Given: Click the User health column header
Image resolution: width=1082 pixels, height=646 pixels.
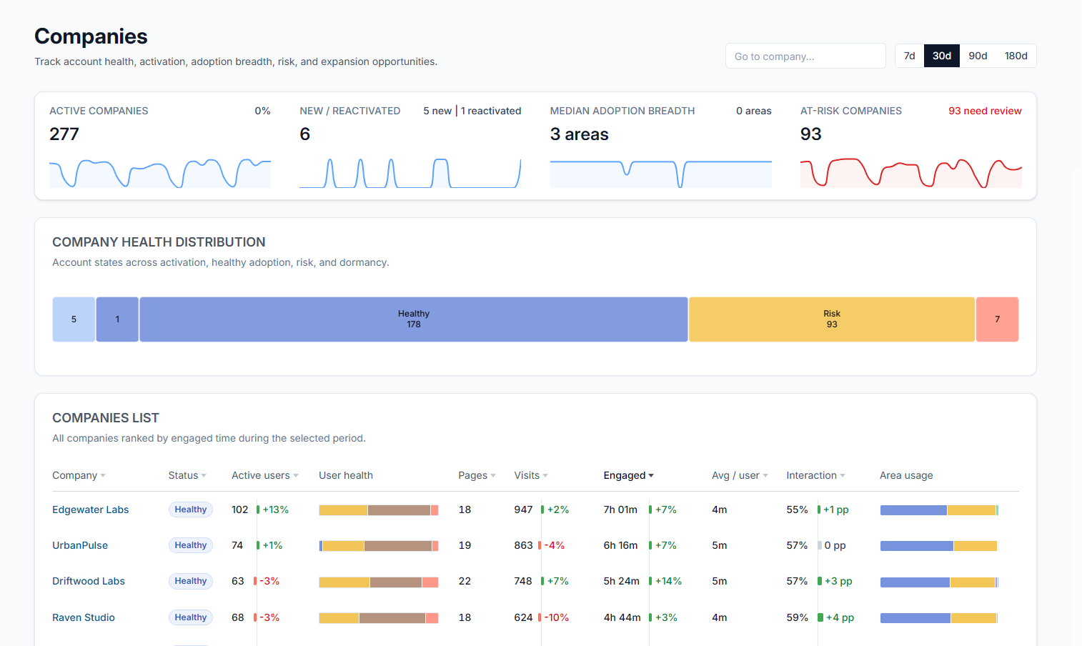Looking at the screenshot, I should coord(346,475).
